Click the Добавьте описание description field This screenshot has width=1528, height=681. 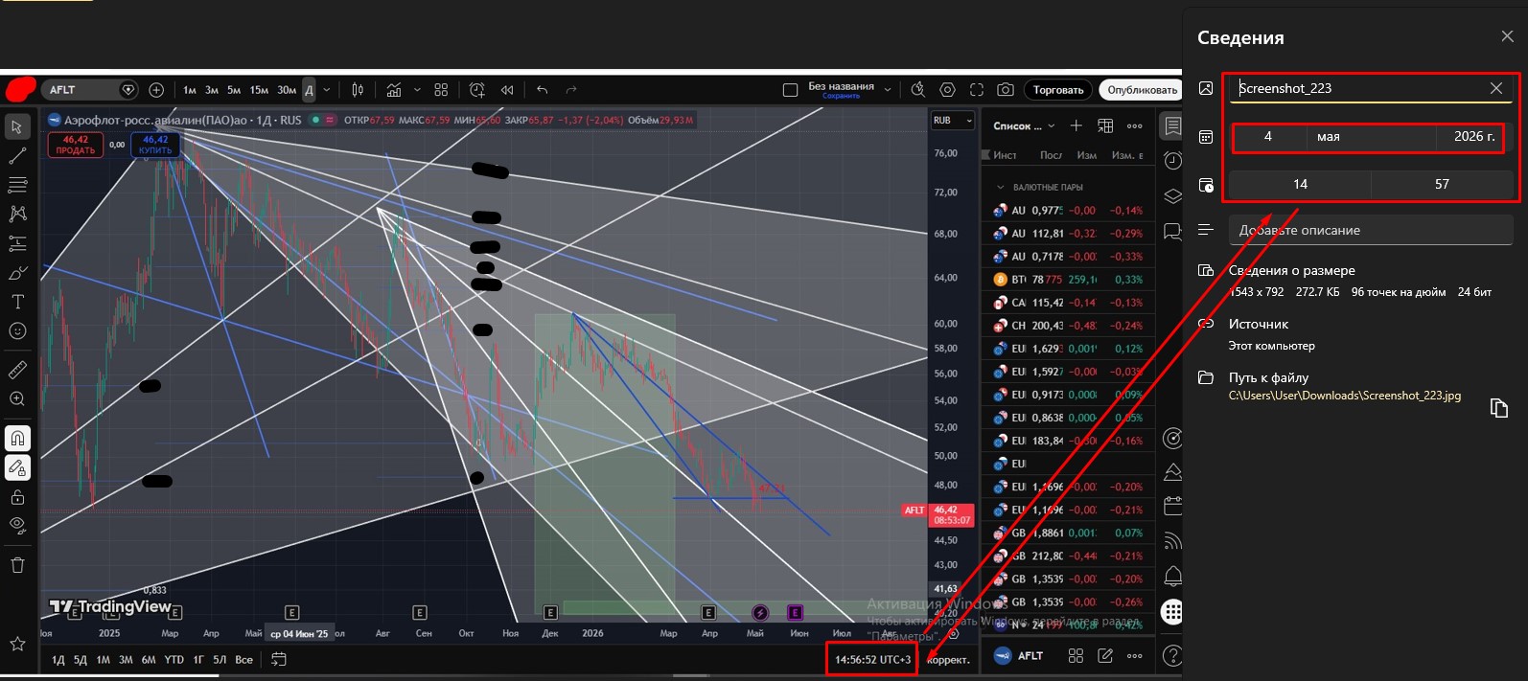(1371, 230)
